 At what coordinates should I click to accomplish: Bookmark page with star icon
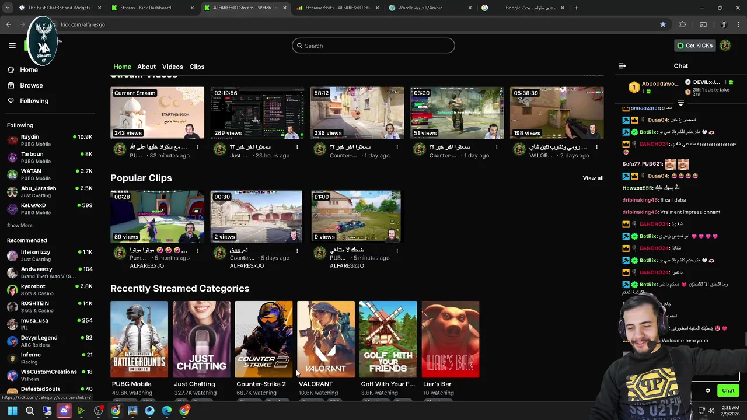pyautogui.click(x=663, y=24)
